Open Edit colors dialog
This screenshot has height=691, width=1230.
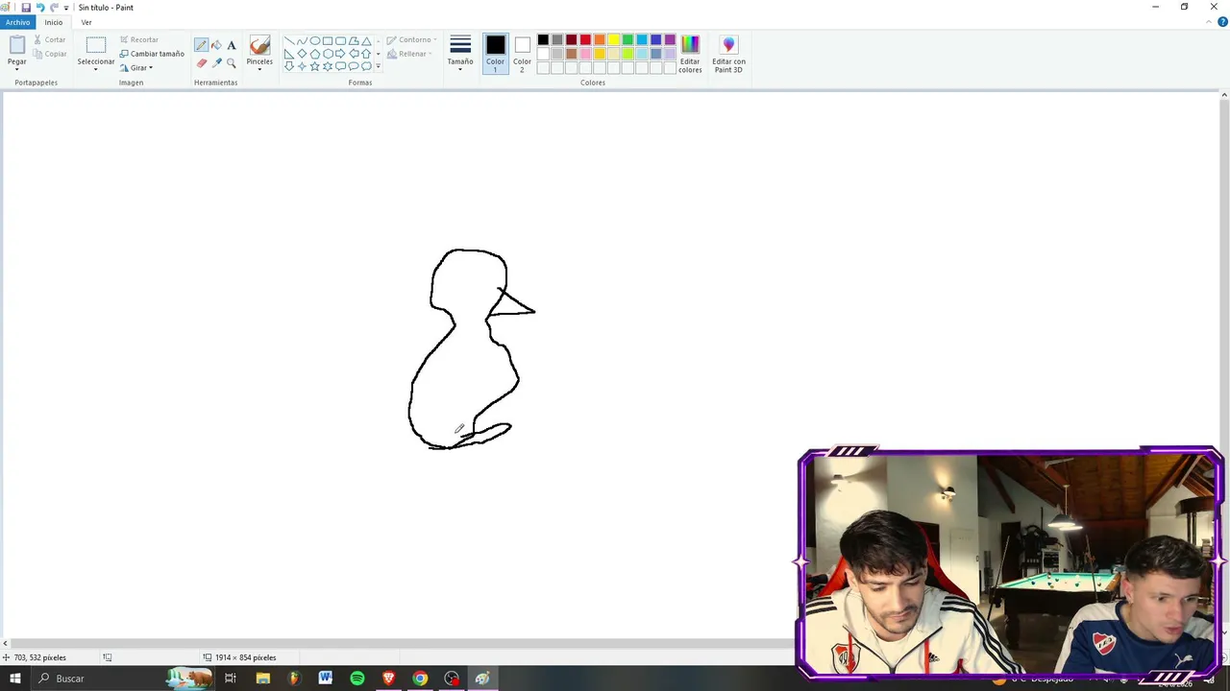pos(690,54)
